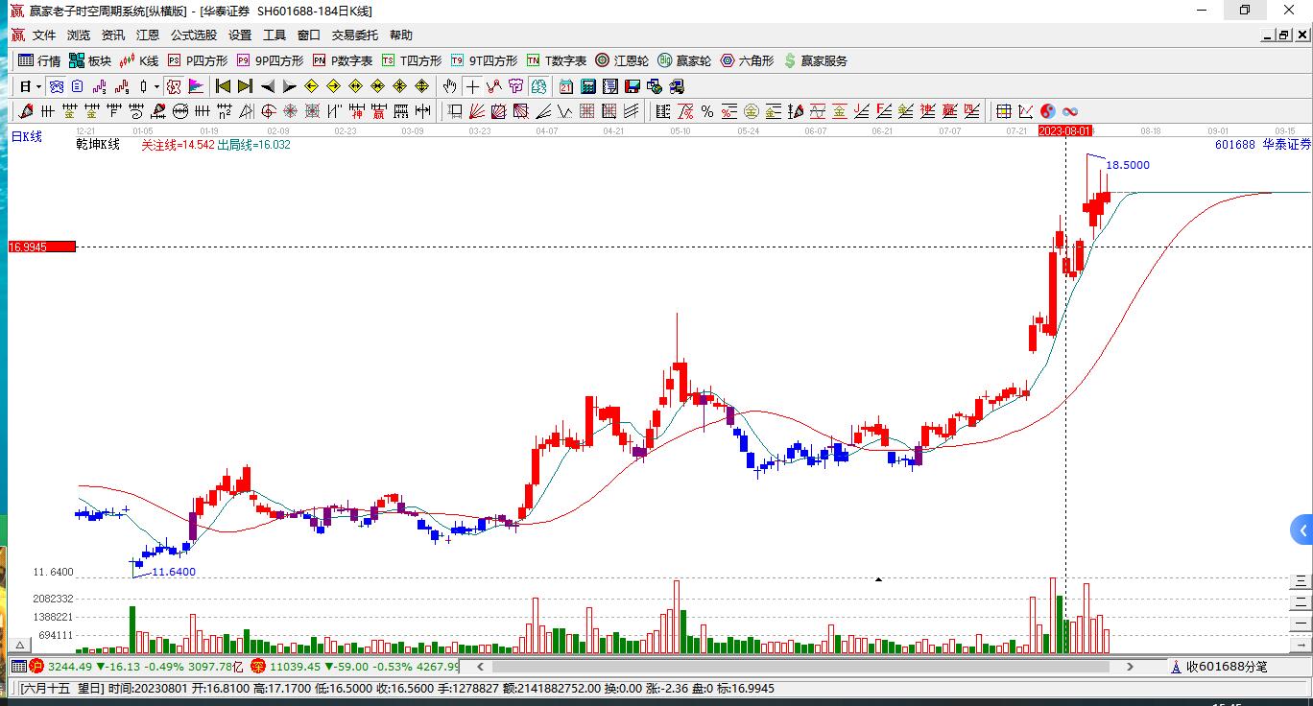
Task: Click the 18.5000 high price marker
Action: coord(1128,165)
